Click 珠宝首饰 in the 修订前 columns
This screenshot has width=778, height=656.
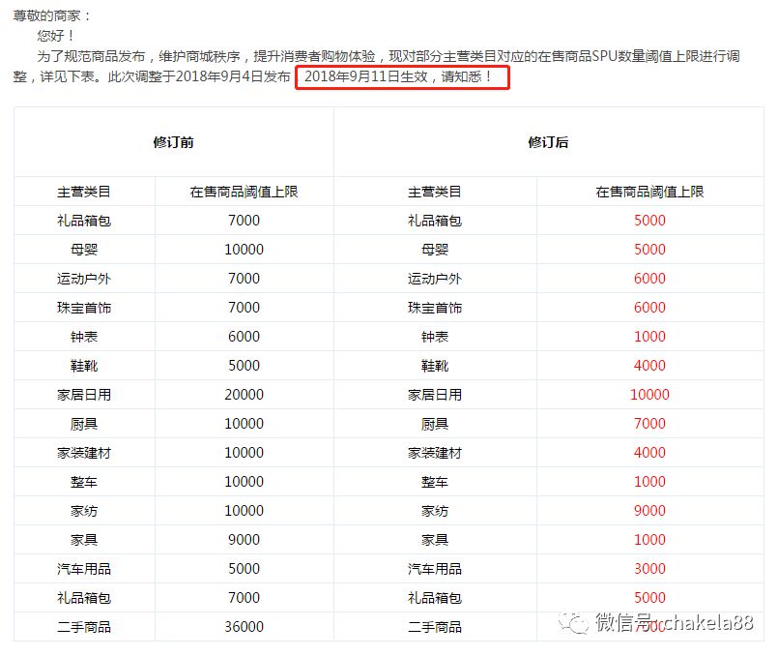[84, 308]
